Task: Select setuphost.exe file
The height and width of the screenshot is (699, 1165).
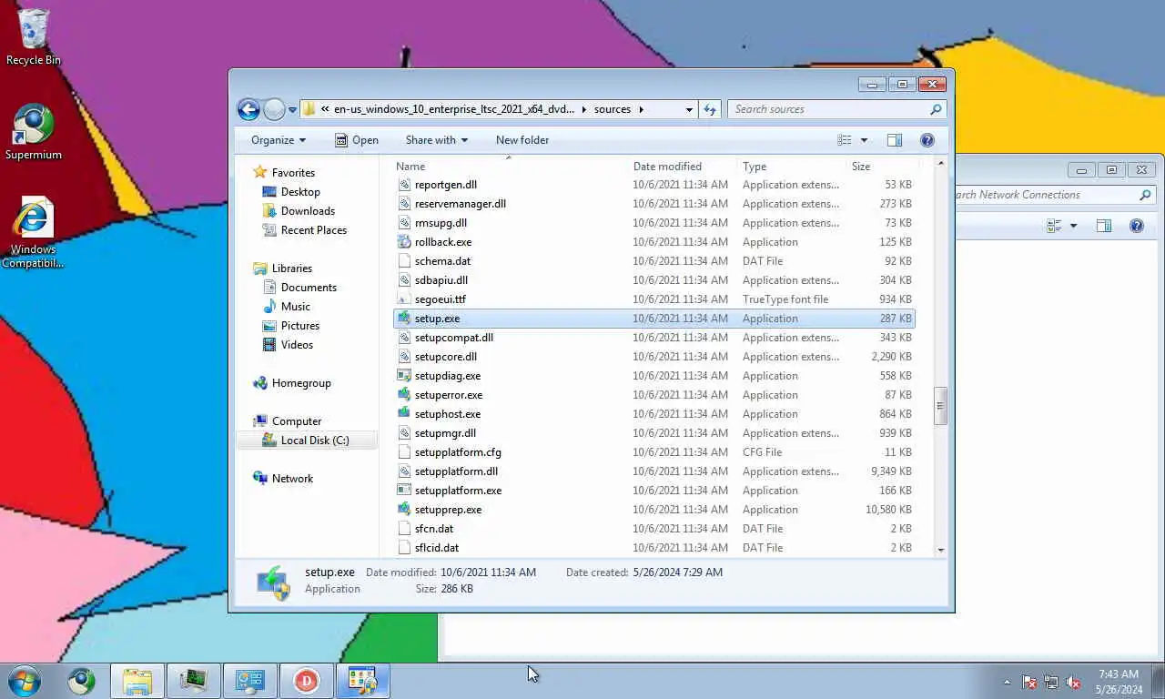Action: pyautogui.click(x=653, y=414)
